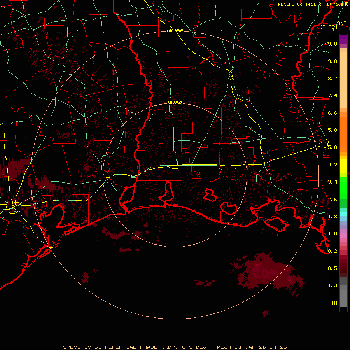The width and height of the screenshot is (350, 350).
Task: Pick the gray swatch beside the TH label
Action: pos(343,298)
